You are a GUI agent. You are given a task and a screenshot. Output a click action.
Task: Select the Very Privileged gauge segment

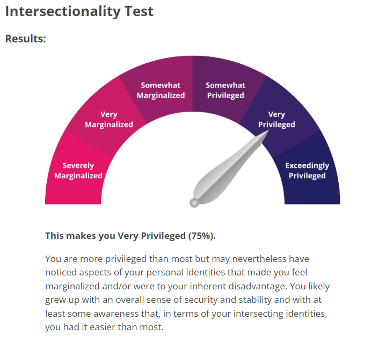pyautogui.click(x=277, y=119)
